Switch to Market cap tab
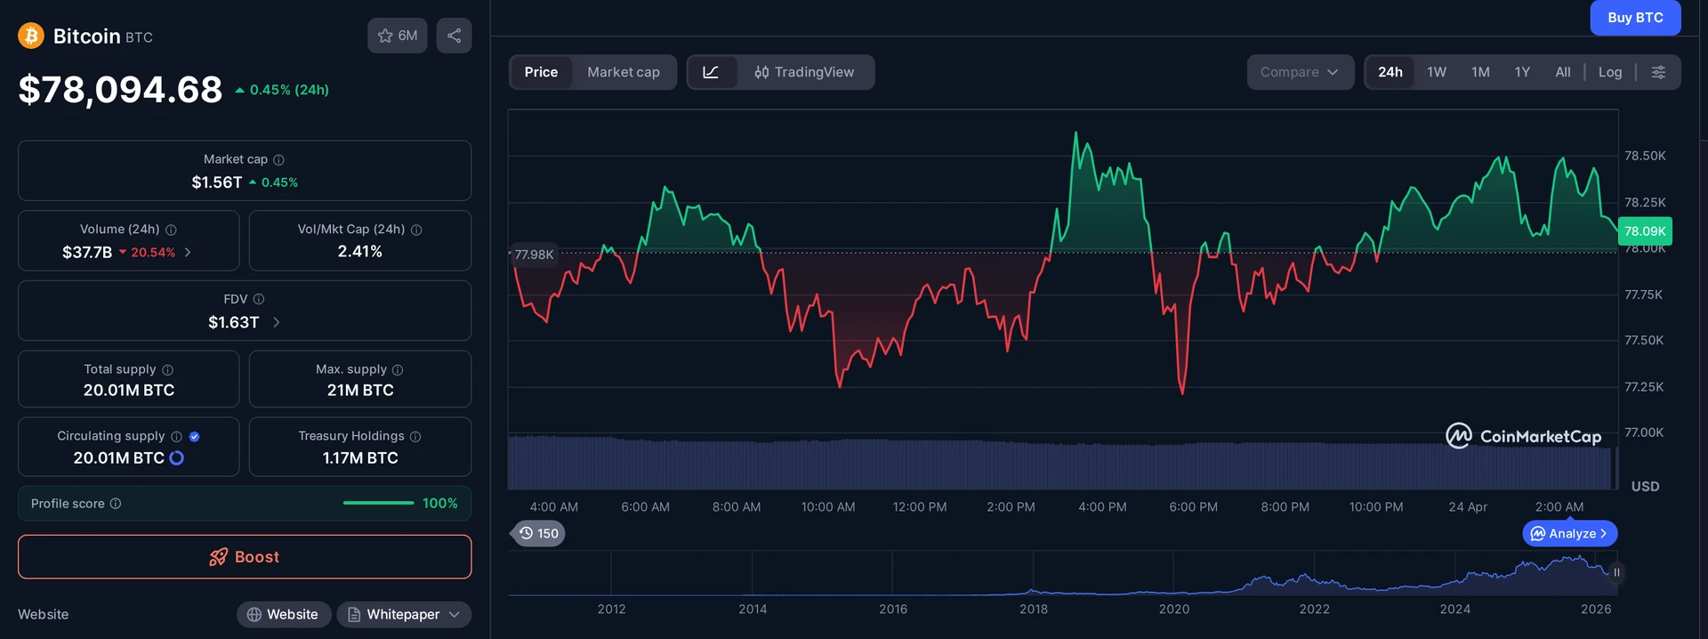This screenshot has height=639, width=1708. (624, 72)
